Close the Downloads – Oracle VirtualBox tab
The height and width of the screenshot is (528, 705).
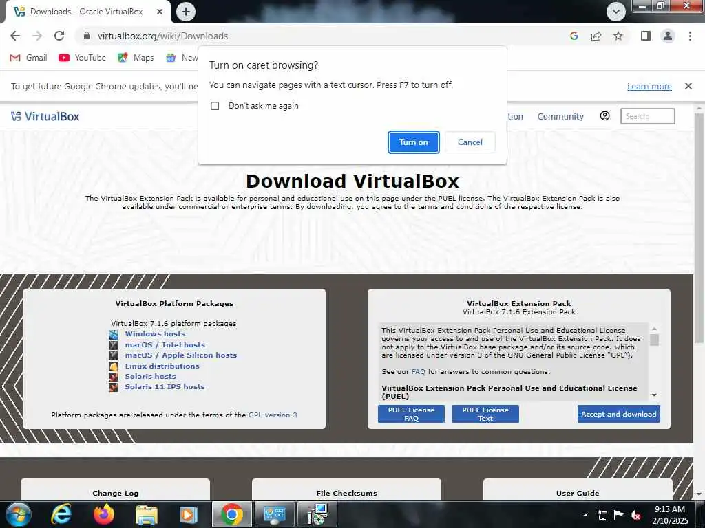click(x=160, y=12)
